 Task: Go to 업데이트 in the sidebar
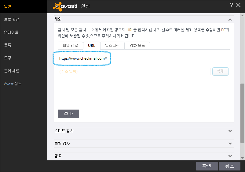[x=11, y=32]
